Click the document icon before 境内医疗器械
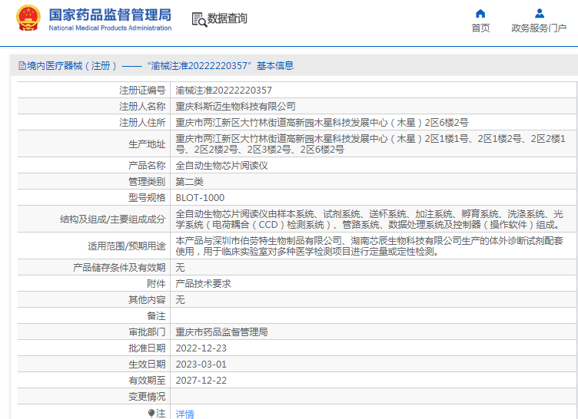This screenshot has height=419, width=578. [x=22, y=66]
